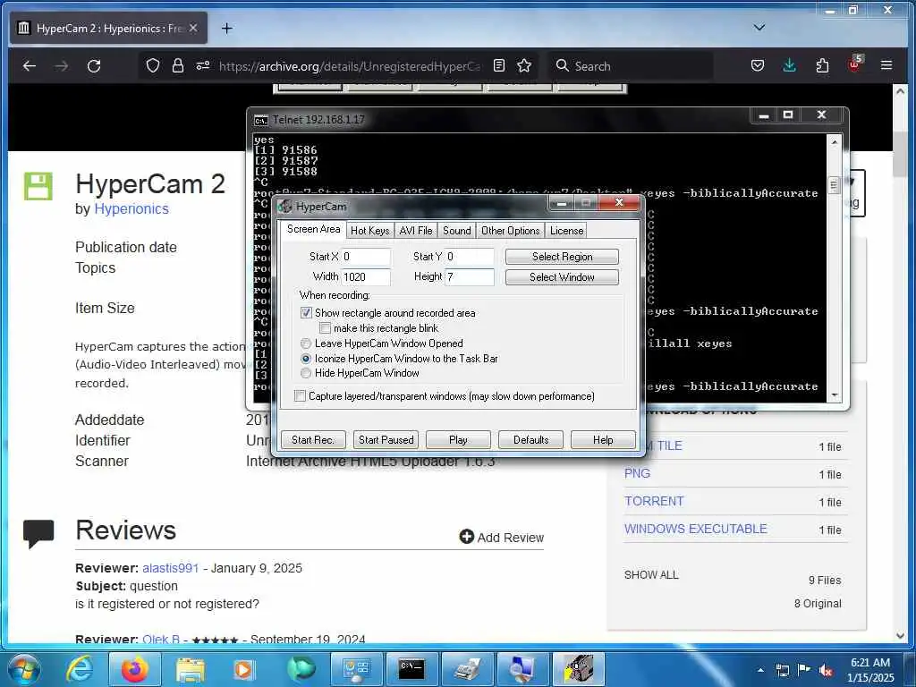Enable make this rectangle blink
This screenshot has height=687, width=916.
pos(325,328)
